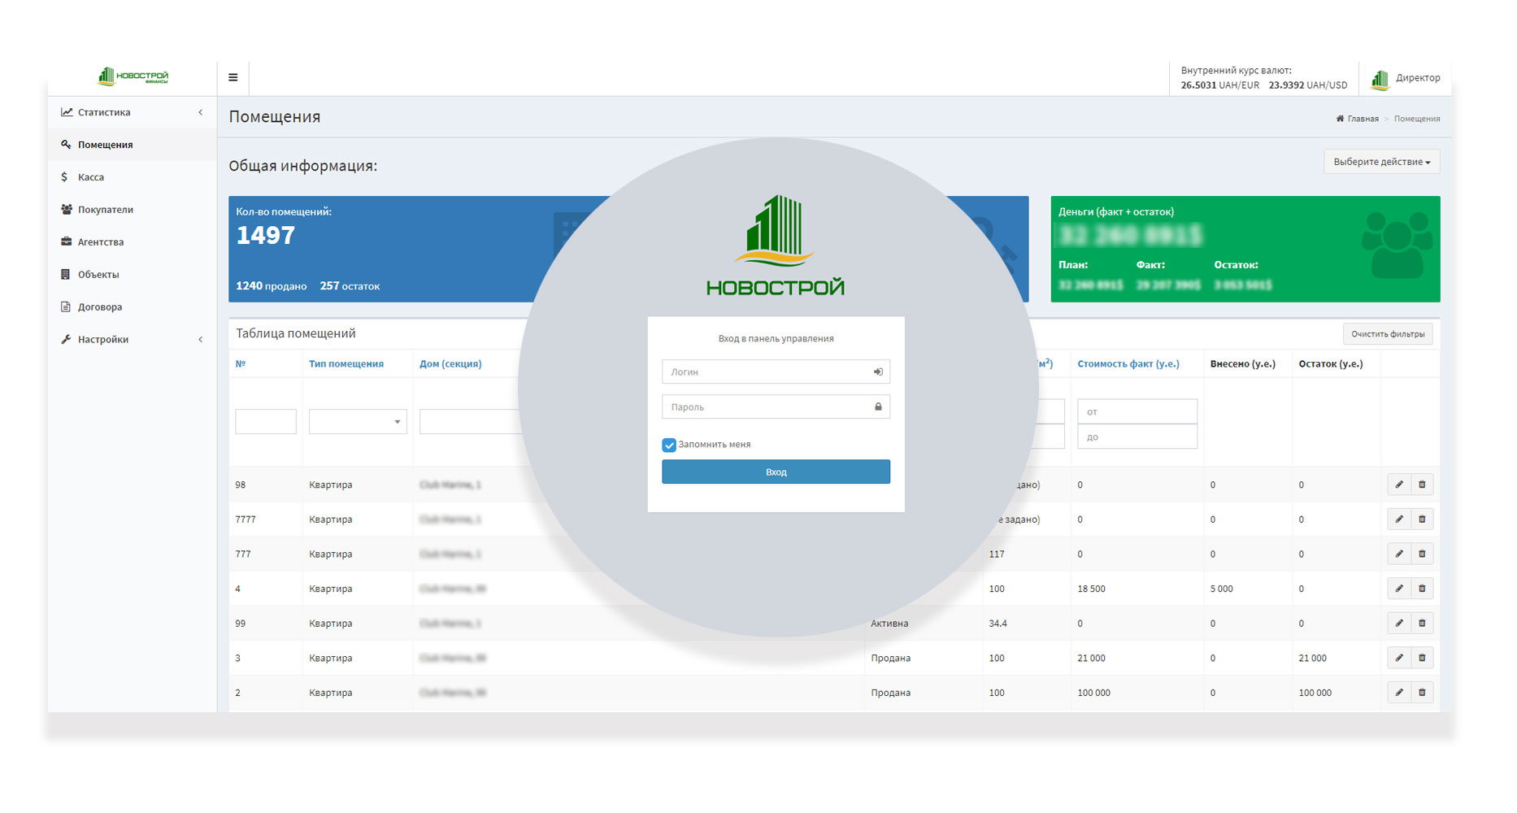
Task: Sort by Стоимость факт column
Action: click(x=1128, y=364)
